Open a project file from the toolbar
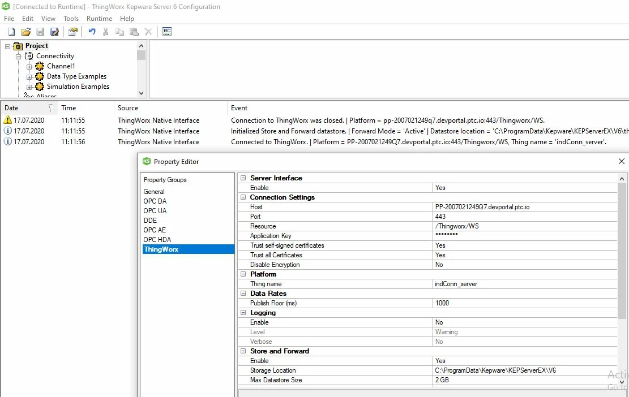 click(25, 32)
